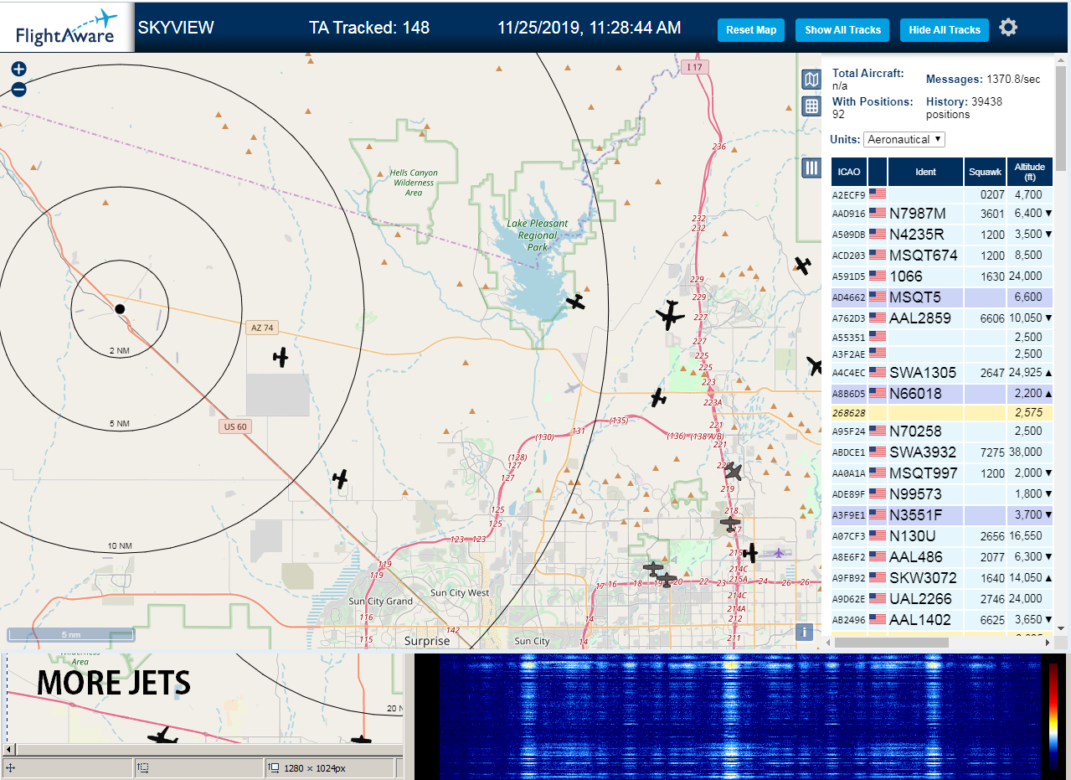Select the N99573 aircraft row
The width and height of the screenshot is (1071, 780).
942,494
